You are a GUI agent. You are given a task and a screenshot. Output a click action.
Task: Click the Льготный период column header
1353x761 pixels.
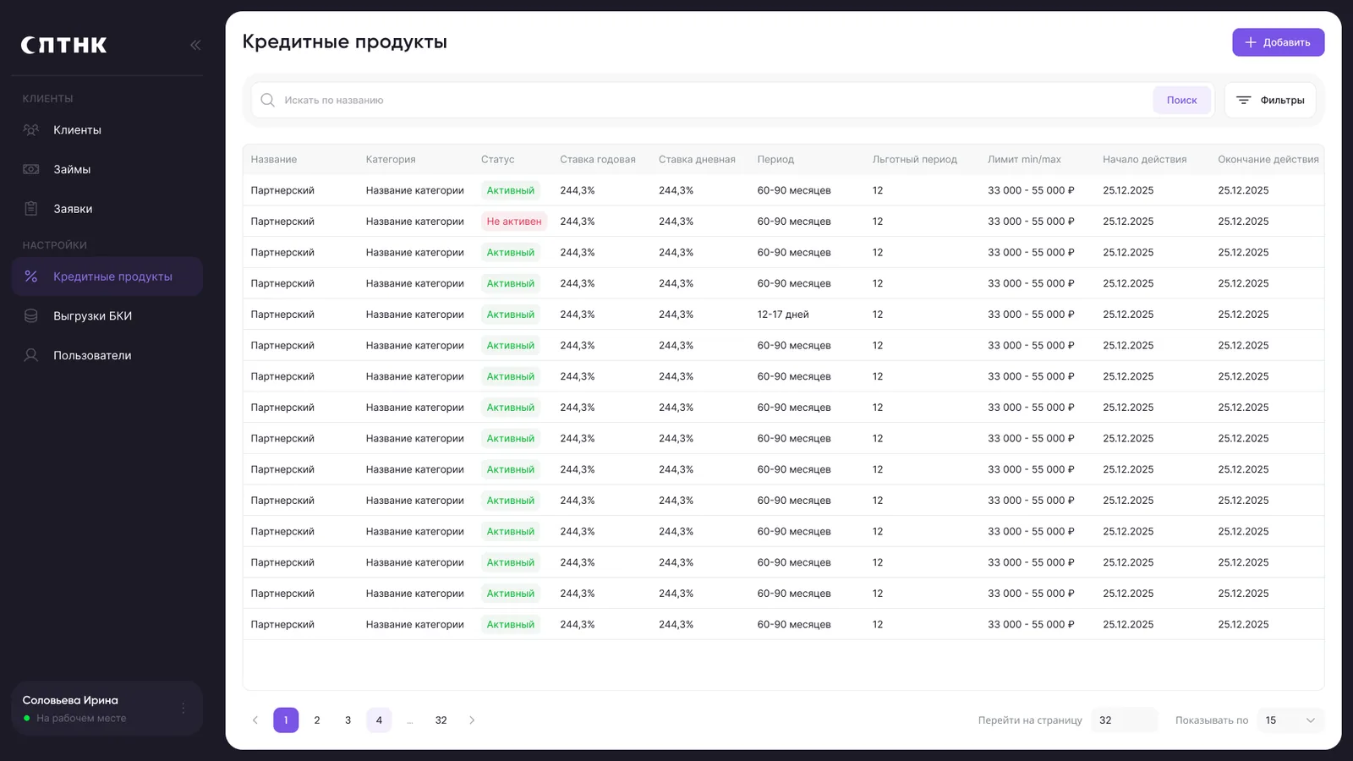click(915, 159)
